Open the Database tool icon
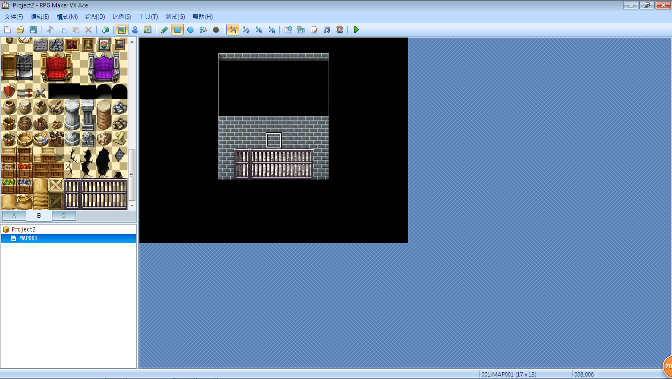The width and height of the screenshot is (672, 379). [x=288, y=30]
